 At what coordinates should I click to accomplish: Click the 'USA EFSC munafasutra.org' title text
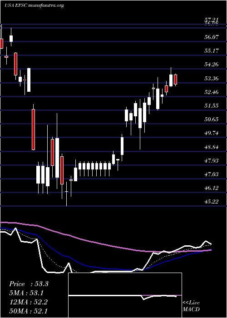click(34, 5)
